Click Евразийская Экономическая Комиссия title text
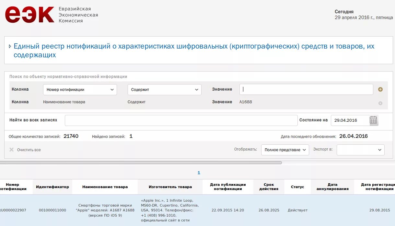 (x=78, y=15)
